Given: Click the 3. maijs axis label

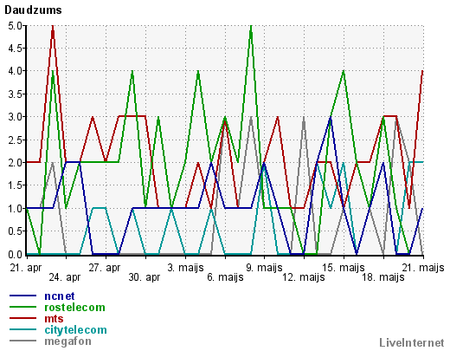Looking at the screenshot, I should 185,268.
